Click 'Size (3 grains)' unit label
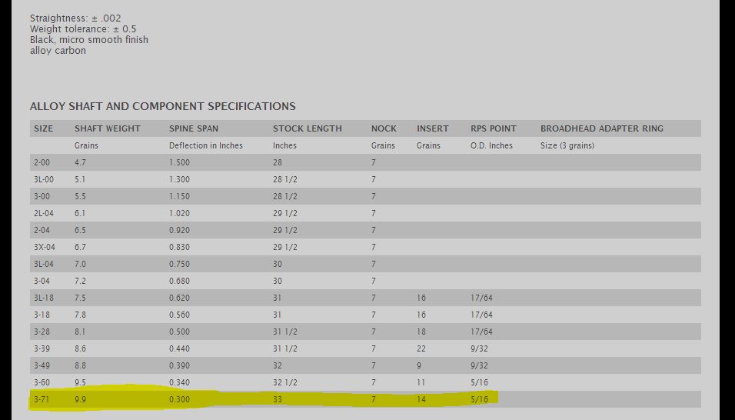 click(x=567, y=146)
